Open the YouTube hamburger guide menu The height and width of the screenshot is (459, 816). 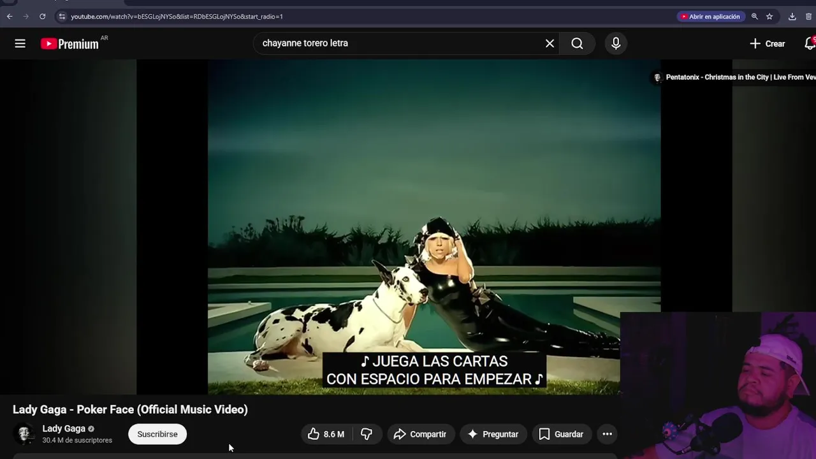pos(20,43)
